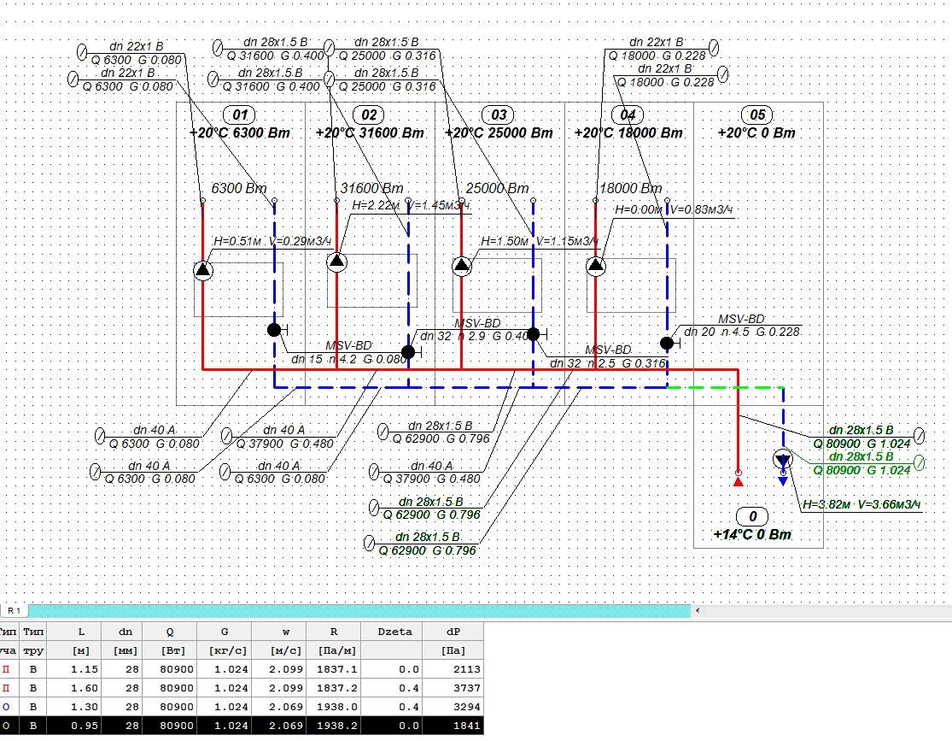Screen dimensions: 952x741
Task: Select the pump with H=0.00м in room 04
Action: coord(596,266)
